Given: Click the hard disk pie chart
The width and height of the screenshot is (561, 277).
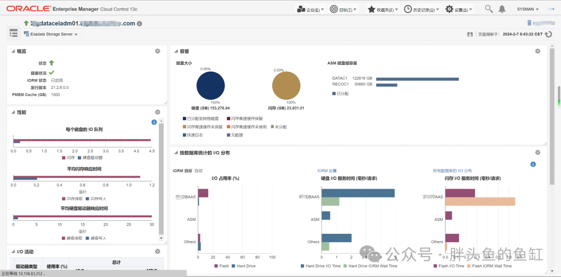Looking at the screenshot, I should 210,86.
